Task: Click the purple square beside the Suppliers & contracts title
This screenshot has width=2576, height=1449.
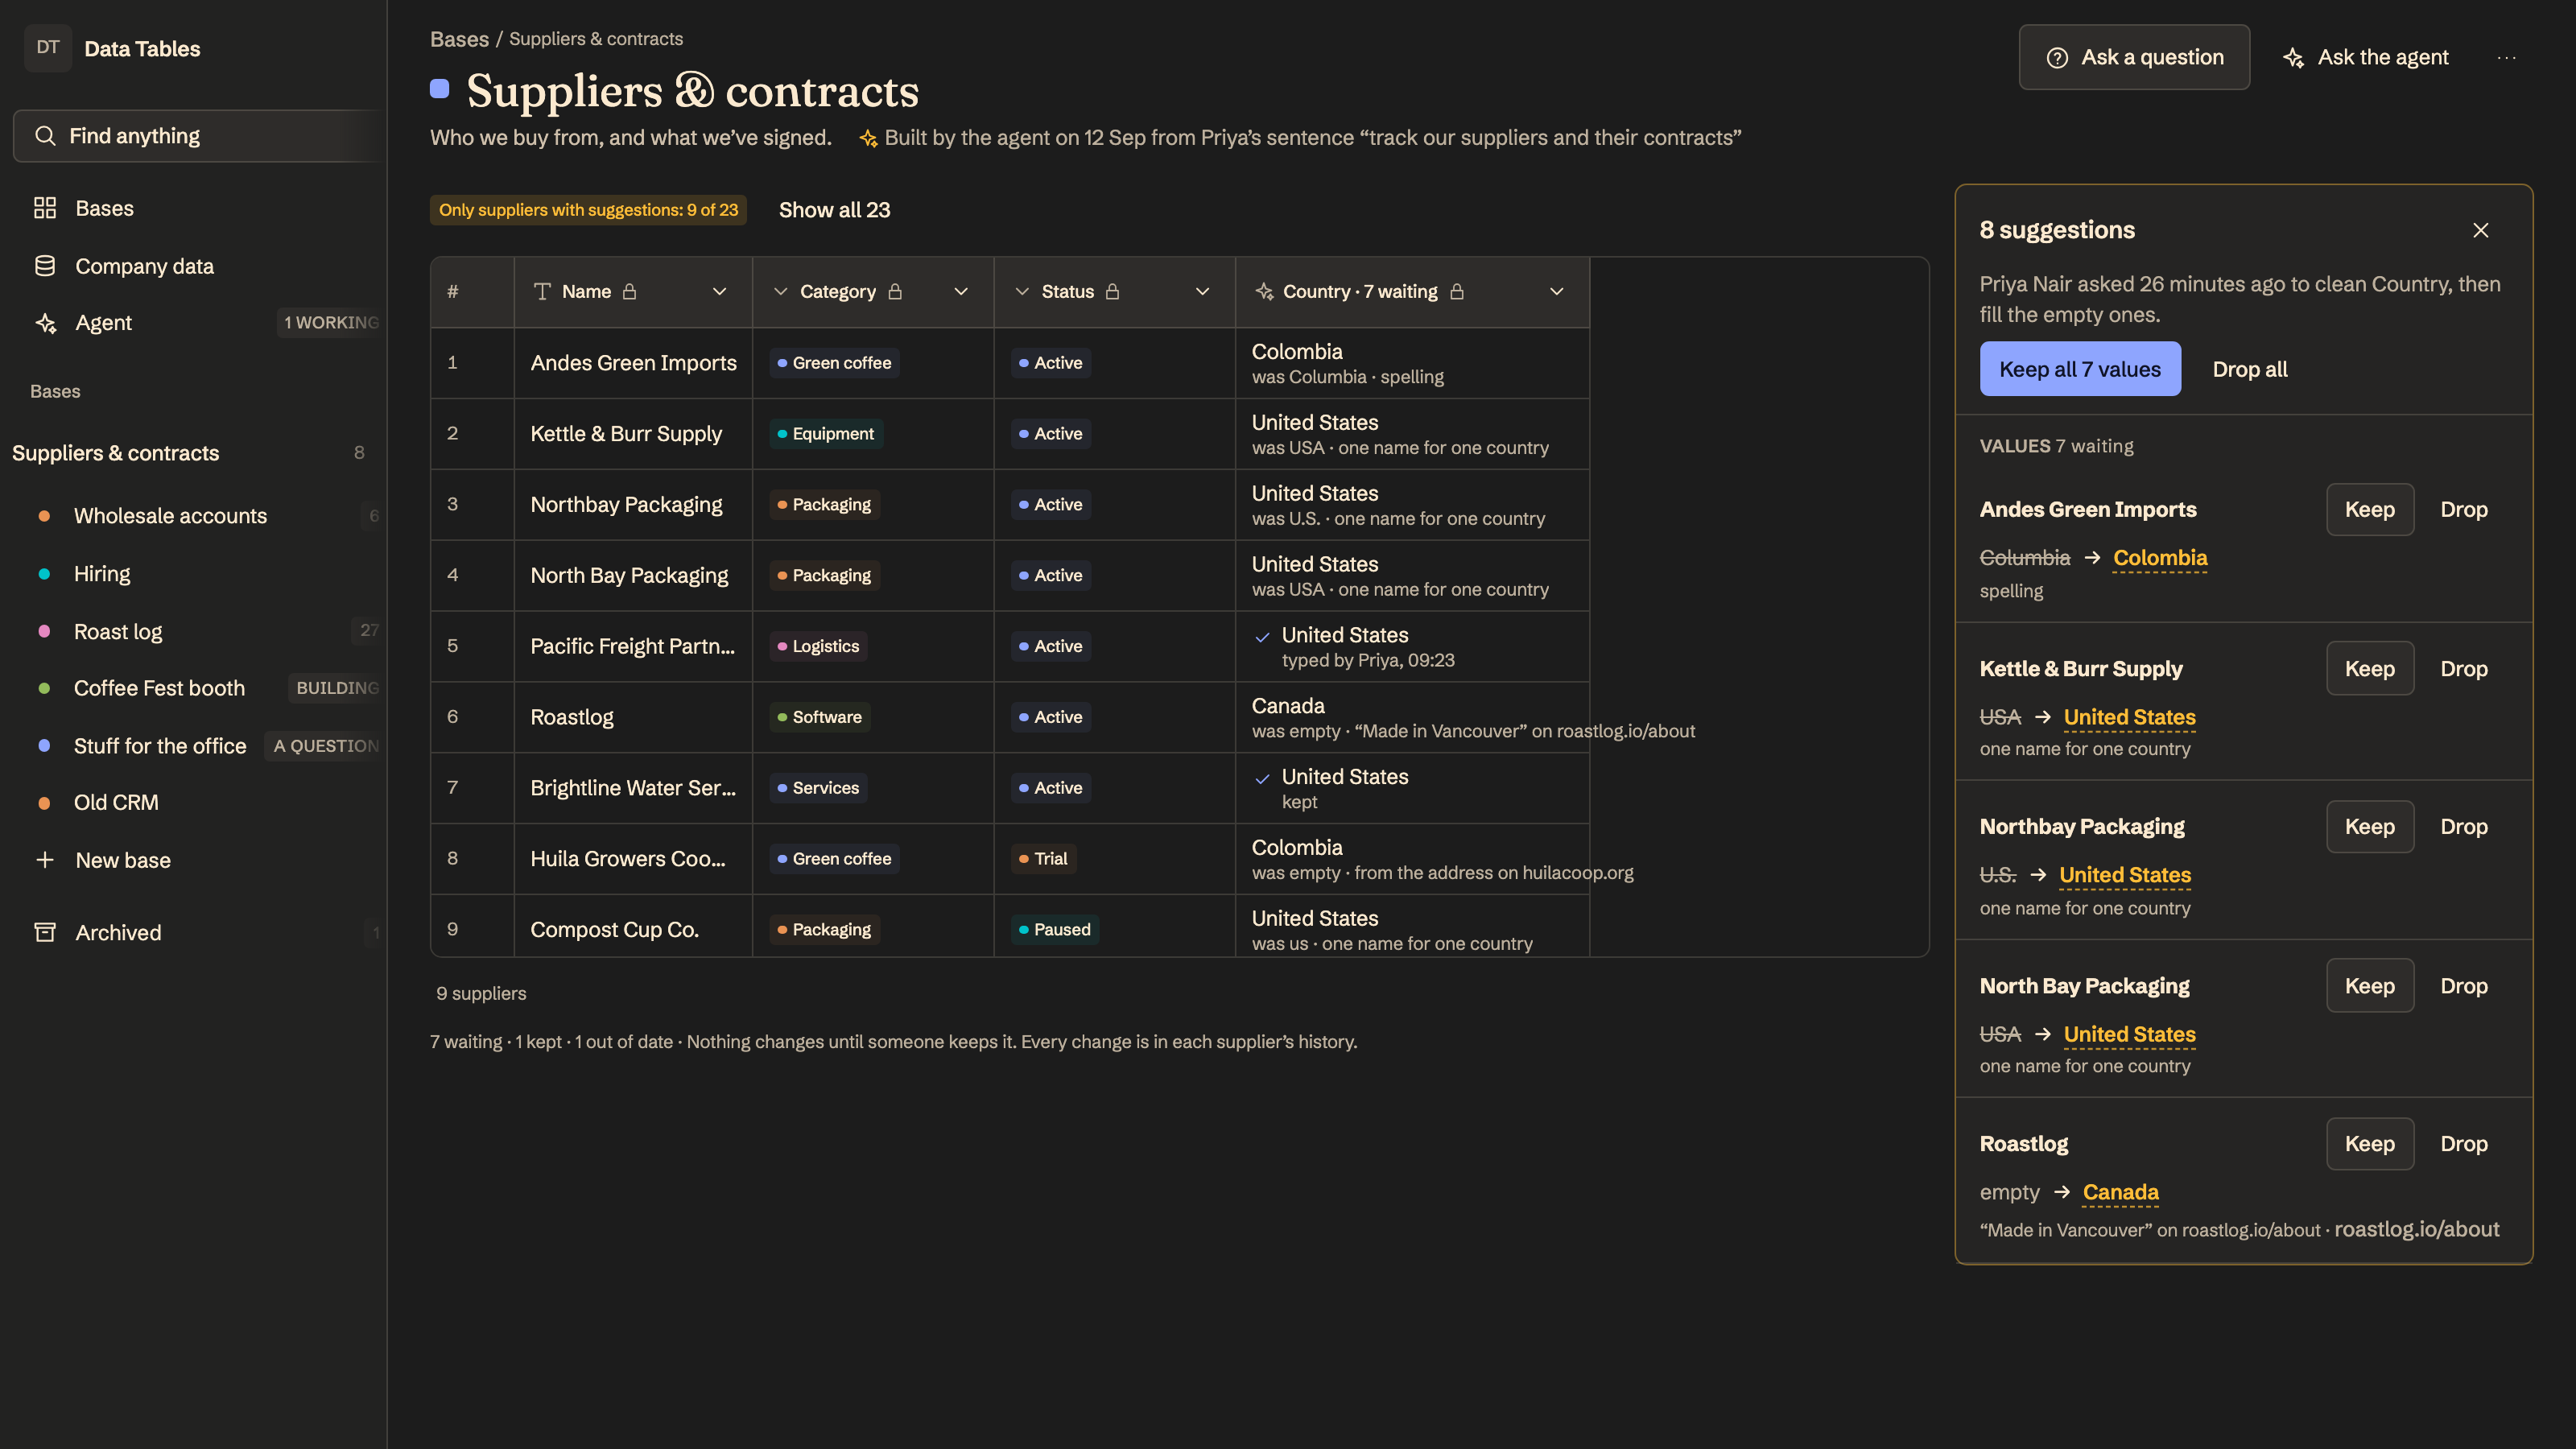Action: point(439,89)
